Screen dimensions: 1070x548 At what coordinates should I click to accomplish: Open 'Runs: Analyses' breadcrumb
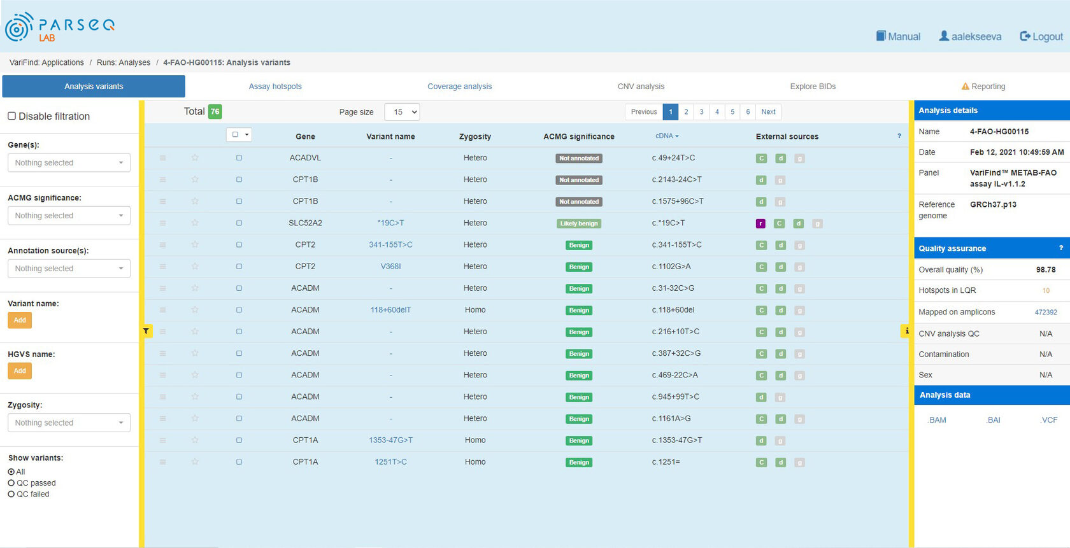(x=124, y=62)
